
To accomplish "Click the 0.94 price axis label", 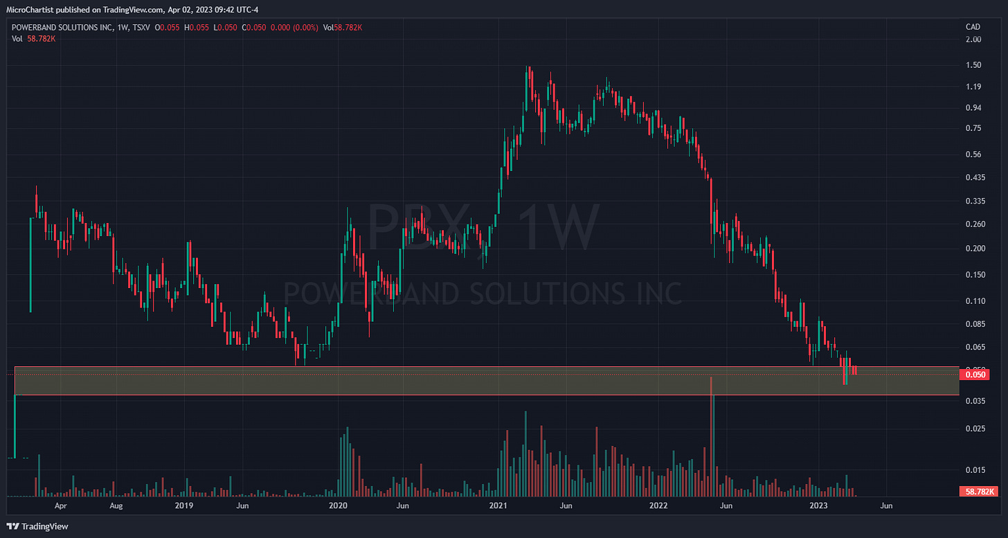I will point(973,107).
